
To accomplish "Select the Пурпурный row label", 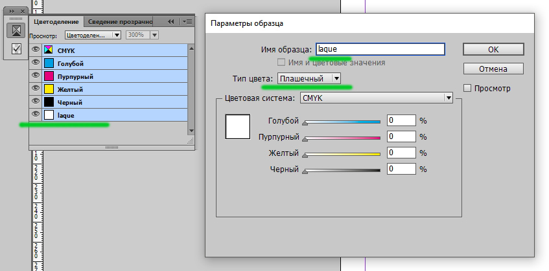I will [75, 76].
